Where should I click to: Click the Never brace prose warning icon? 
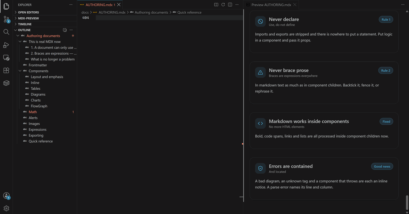260,72
